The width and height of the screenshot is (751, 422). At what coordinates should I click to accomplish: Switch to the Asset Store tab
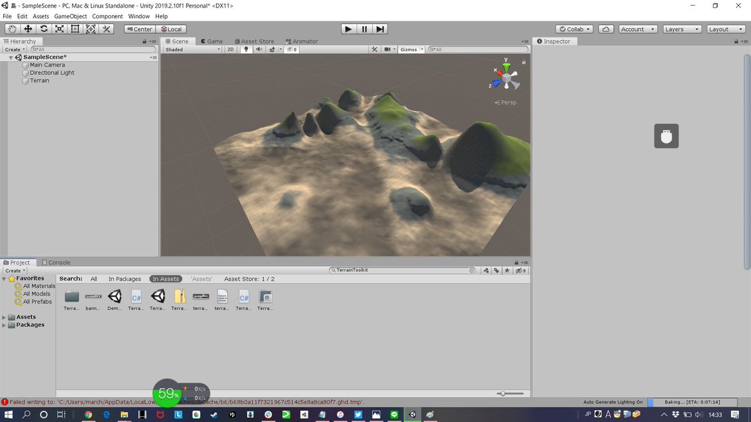tap(253, 41)
